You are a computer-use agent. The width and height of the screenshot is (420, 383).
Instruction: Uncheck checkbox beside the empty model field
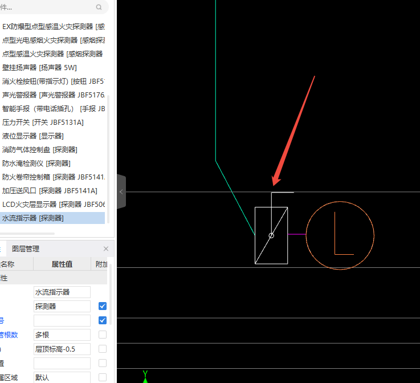coord(103,320)
